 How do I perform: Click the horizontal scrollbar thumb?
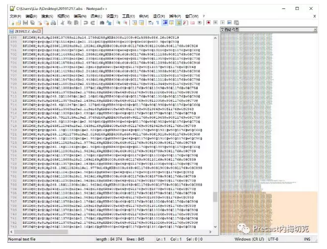pos(41,232)
